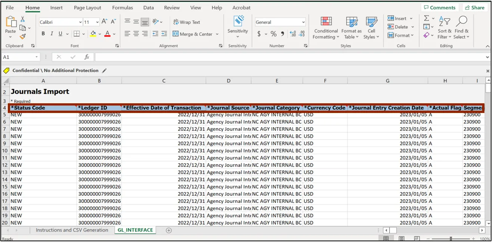Toggle Italic formatting
Viewport: 493px width, 242px height.
pos(52,34)
